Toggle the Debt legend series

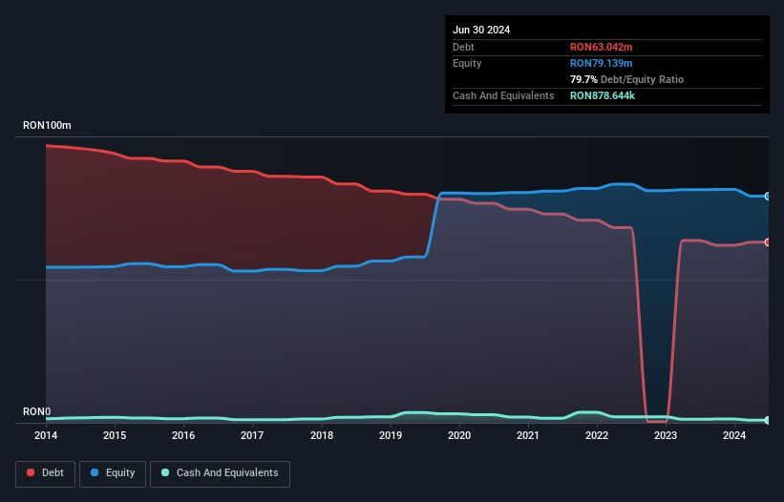[x=46, y=473]
